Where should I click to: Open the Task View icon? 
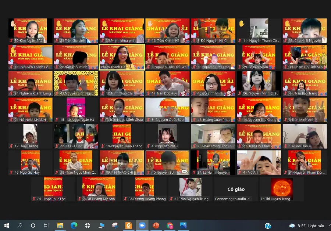(x=46, y=225)
